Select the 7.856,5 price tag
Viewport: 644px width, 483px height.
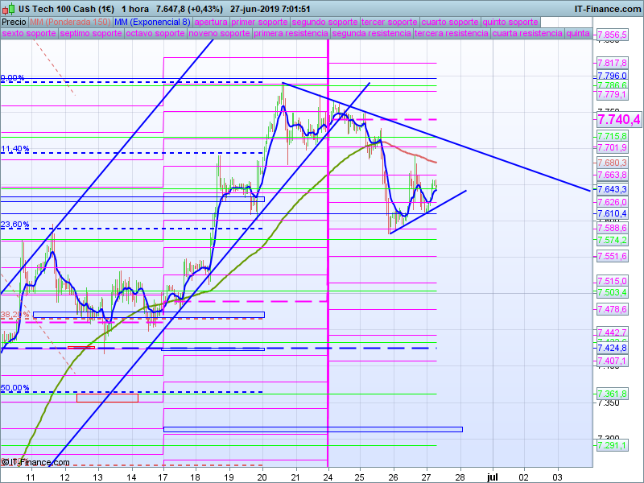coord(612,35)
